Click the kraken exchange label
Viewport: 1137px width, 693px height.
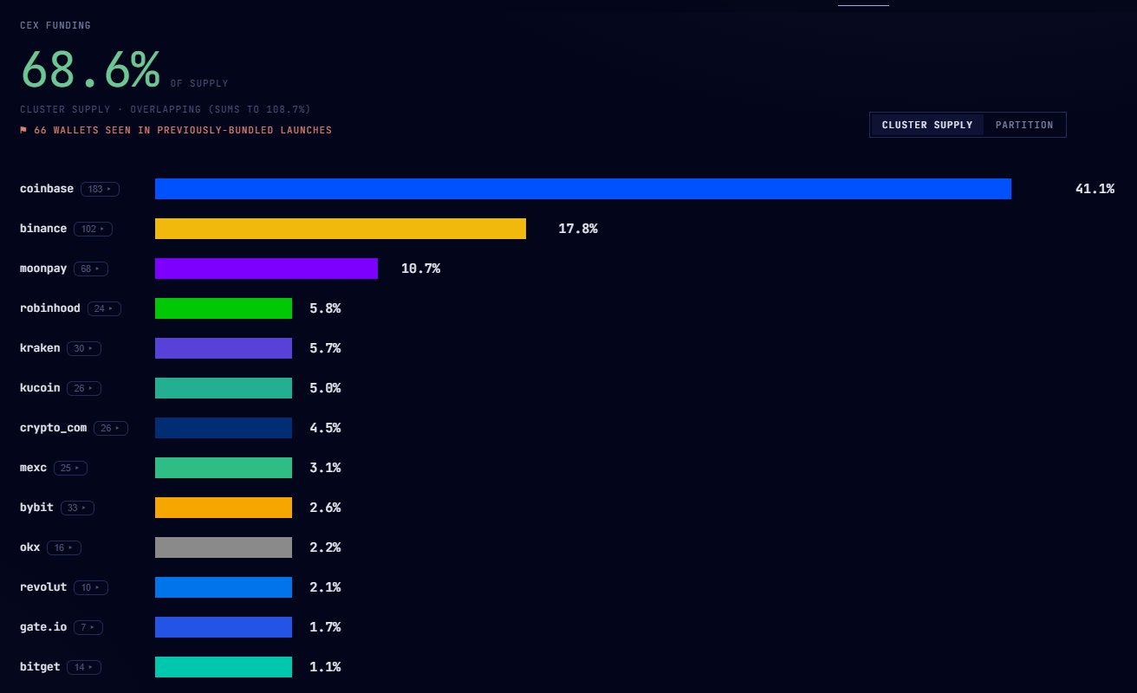(40, 348)
